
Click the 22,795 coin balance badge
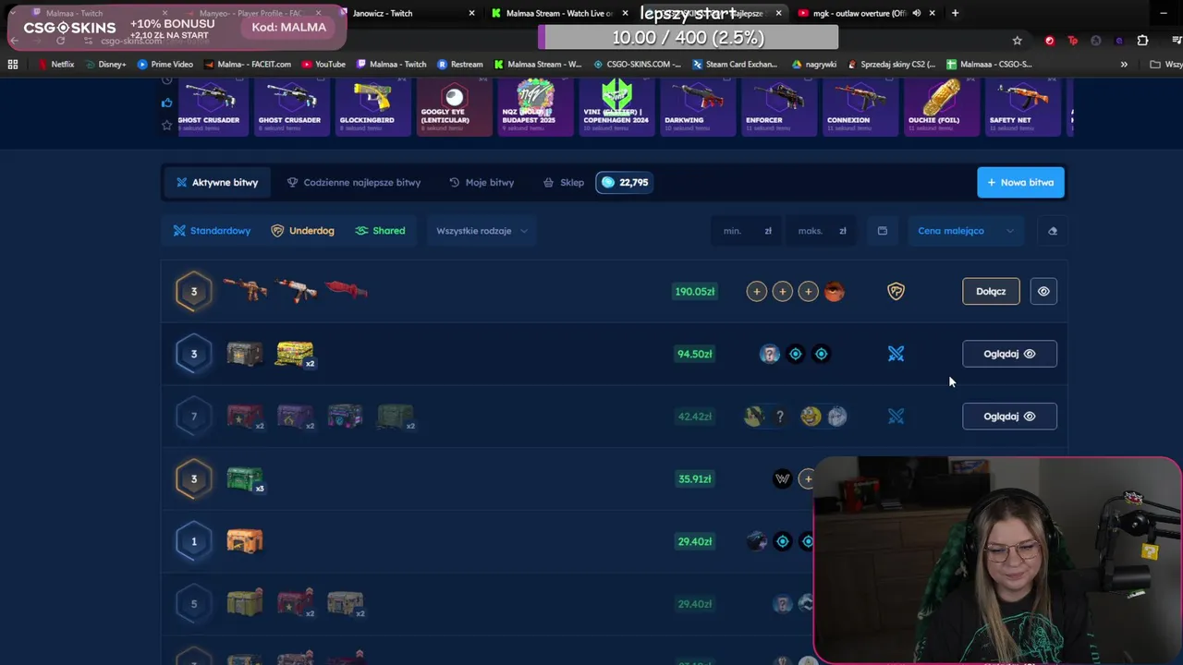(x=625, y=182)
